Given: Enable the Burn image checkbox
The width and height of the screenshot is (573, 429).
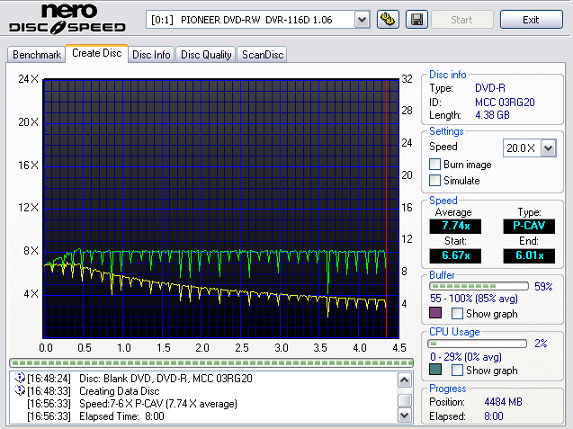Looking at the screenshot, I should (435, 165).
